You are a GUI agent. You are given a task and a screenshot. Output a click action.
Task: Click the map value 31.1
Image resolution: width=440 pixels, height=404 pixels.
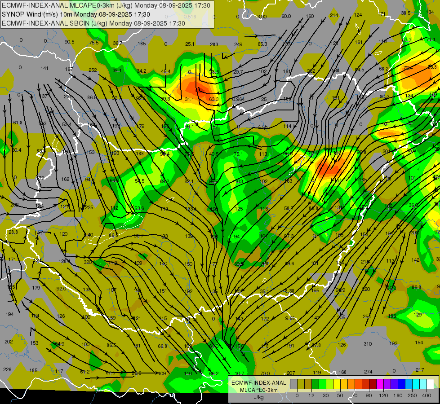coord(189,99)
